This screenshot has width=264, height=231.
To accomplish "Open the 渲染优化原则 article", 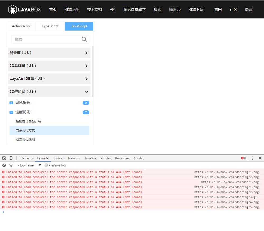I will (x=25, y=139).
